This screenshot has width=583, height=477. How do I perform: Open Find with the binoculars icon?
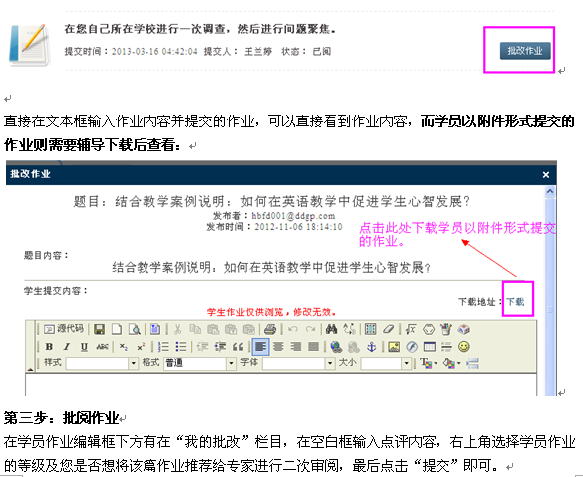coord(331,329)
